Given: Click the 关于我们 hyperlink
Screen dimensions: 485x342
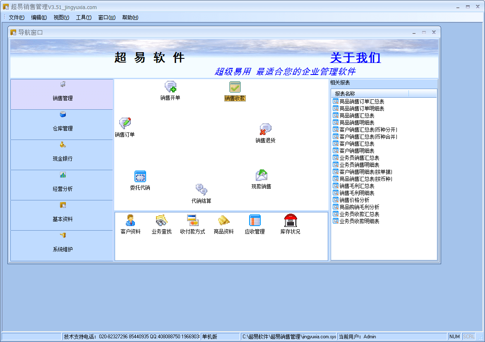Looking at the screenshot, I should (355, 58).
